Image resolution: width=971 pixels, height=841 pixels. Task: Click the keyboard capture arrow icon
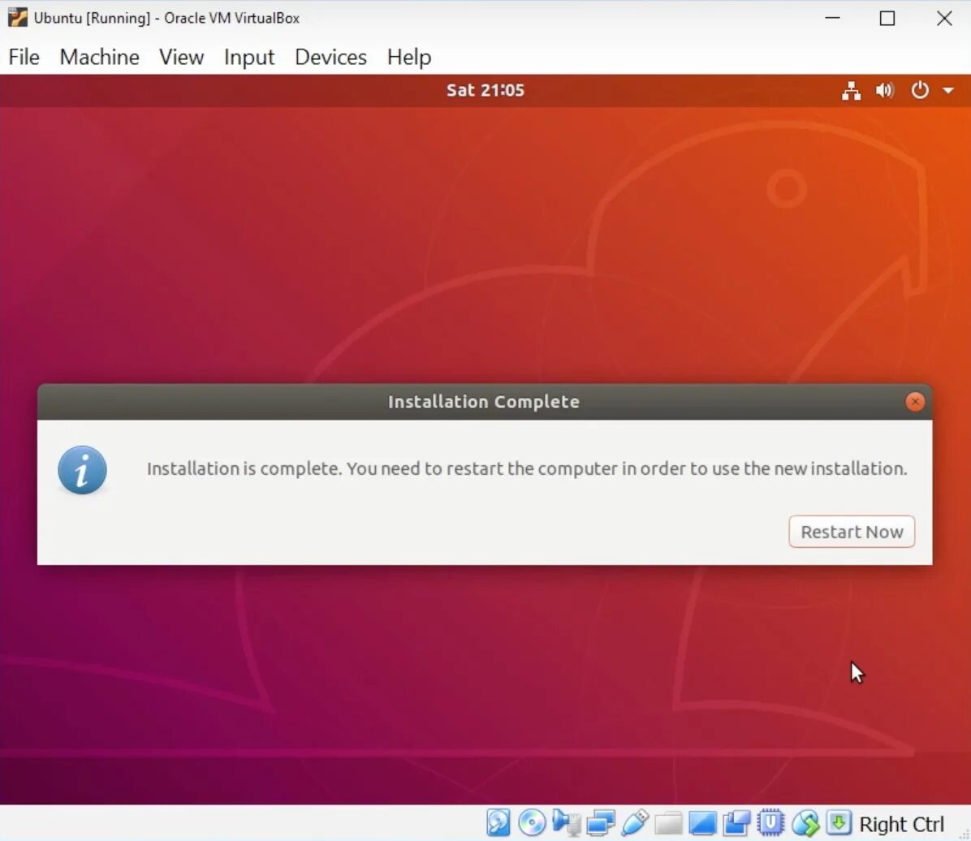(x=839, y=823)
